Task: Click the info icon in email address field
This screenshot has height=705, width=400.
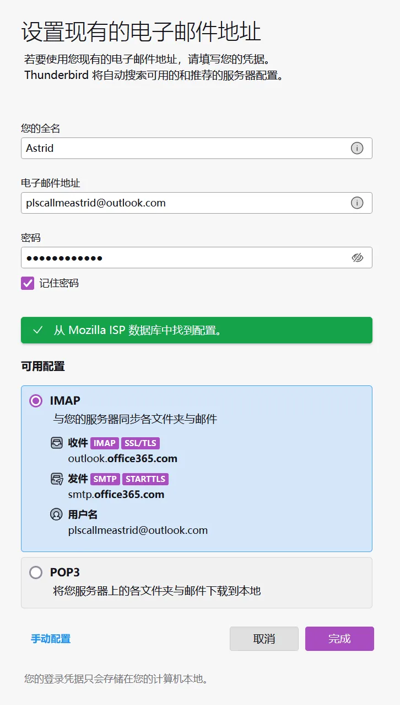Action: coord(357,203)
